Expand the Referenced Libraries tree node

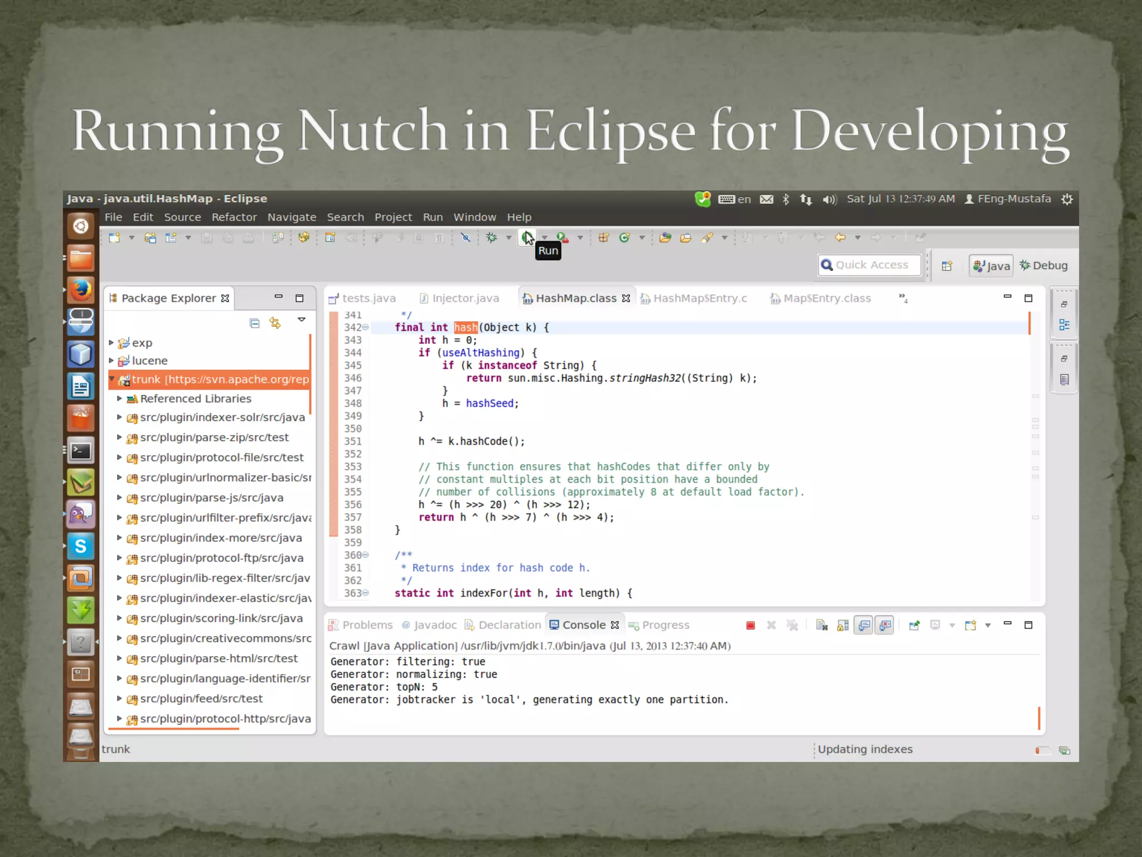pyautogui.click(x=119, y=399)
